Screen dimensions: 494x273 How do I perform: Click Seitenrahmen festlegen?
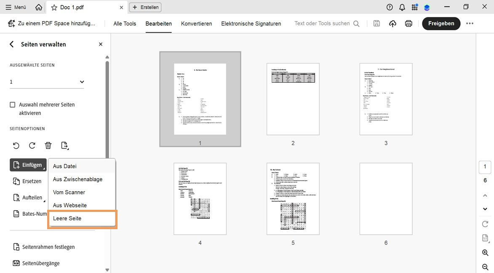(x=49, y=246)
